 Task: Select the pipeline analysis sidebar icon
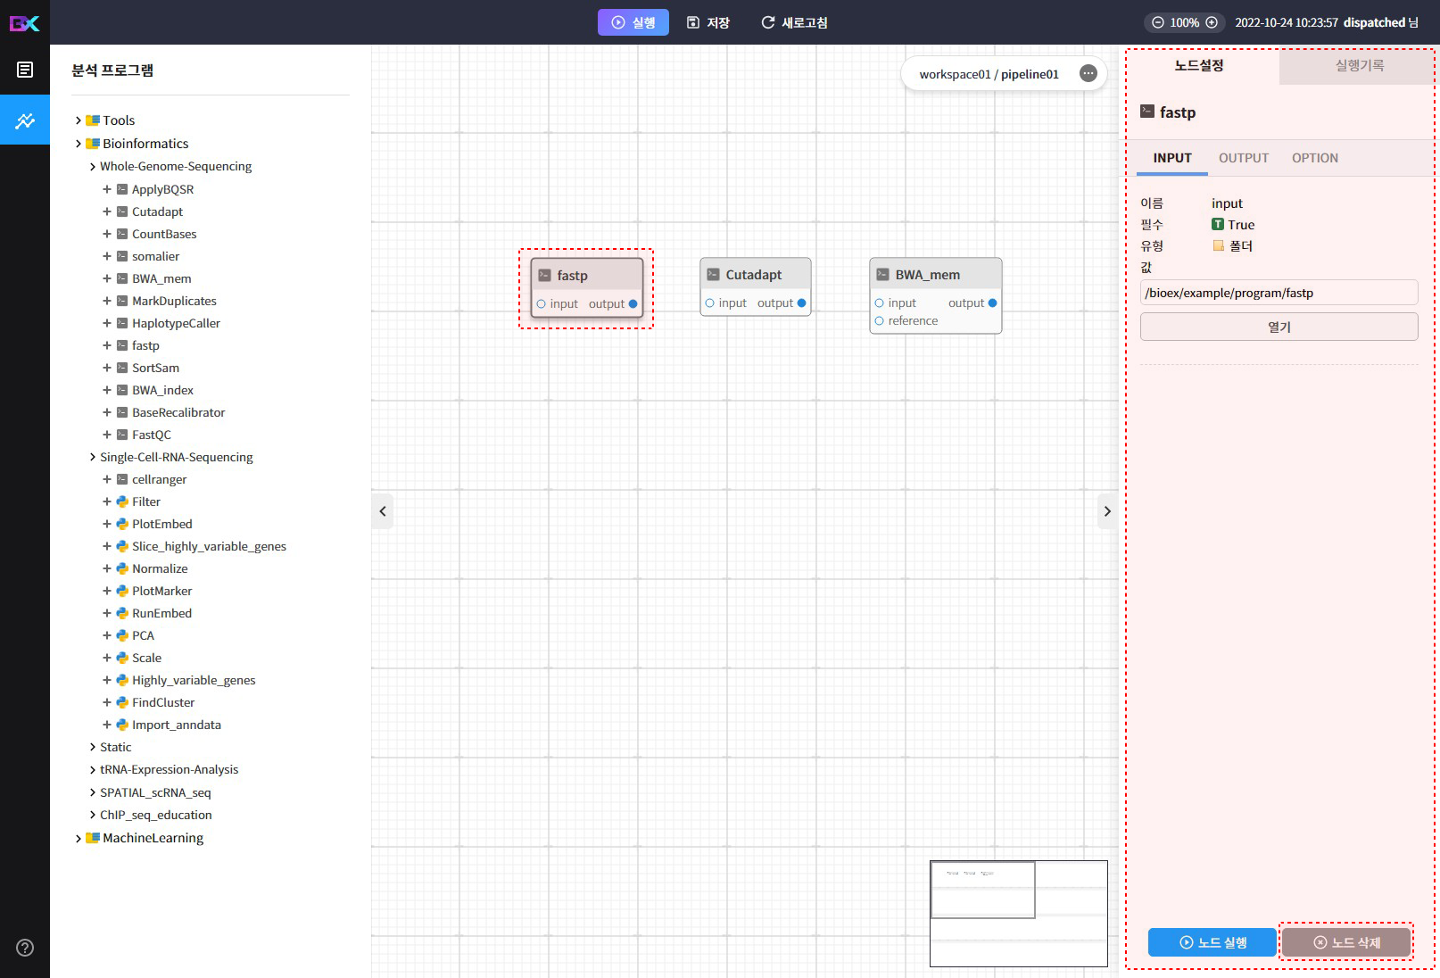(25, 120)
